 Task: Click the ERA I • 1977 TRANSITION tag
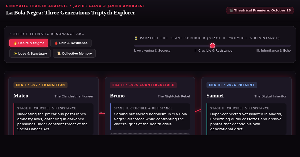40,85
